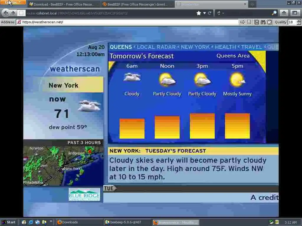Click the Browservice bookmark icon
The height and width of the screenshot is (226, 302).
tap(249, 22)
